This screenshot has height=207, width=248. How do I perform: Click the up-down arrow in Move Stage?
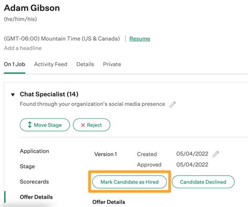(30, 125)
